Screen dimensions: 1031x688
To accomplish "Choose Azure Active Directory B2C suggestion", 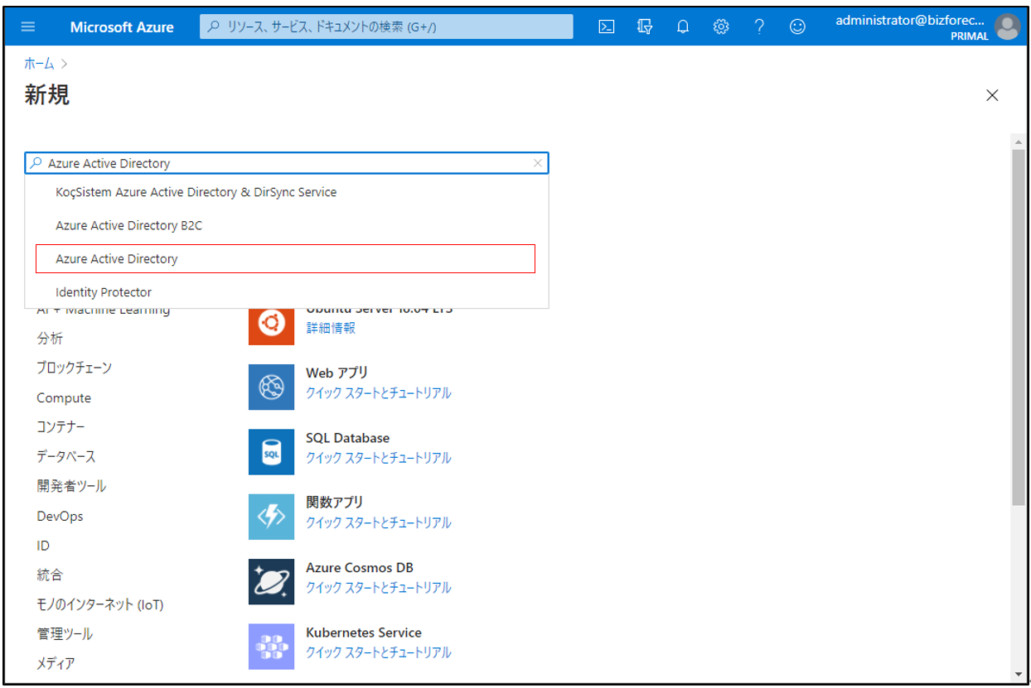I will 128,225.
